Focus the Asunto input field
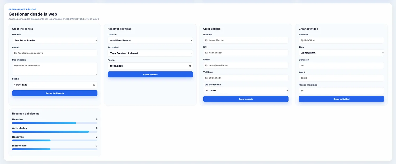 (x=55, y=53)
